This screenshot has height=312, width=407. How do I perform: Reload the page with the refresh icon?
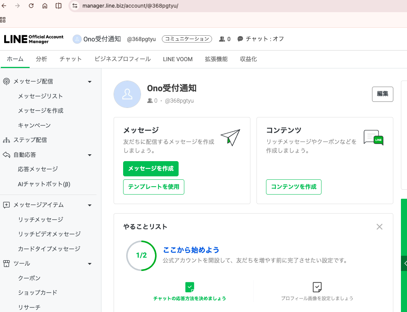point(31,5)
